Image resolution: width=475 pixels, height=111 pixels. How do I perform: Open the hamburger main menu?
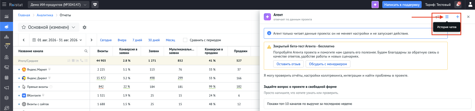coord(4,5)
